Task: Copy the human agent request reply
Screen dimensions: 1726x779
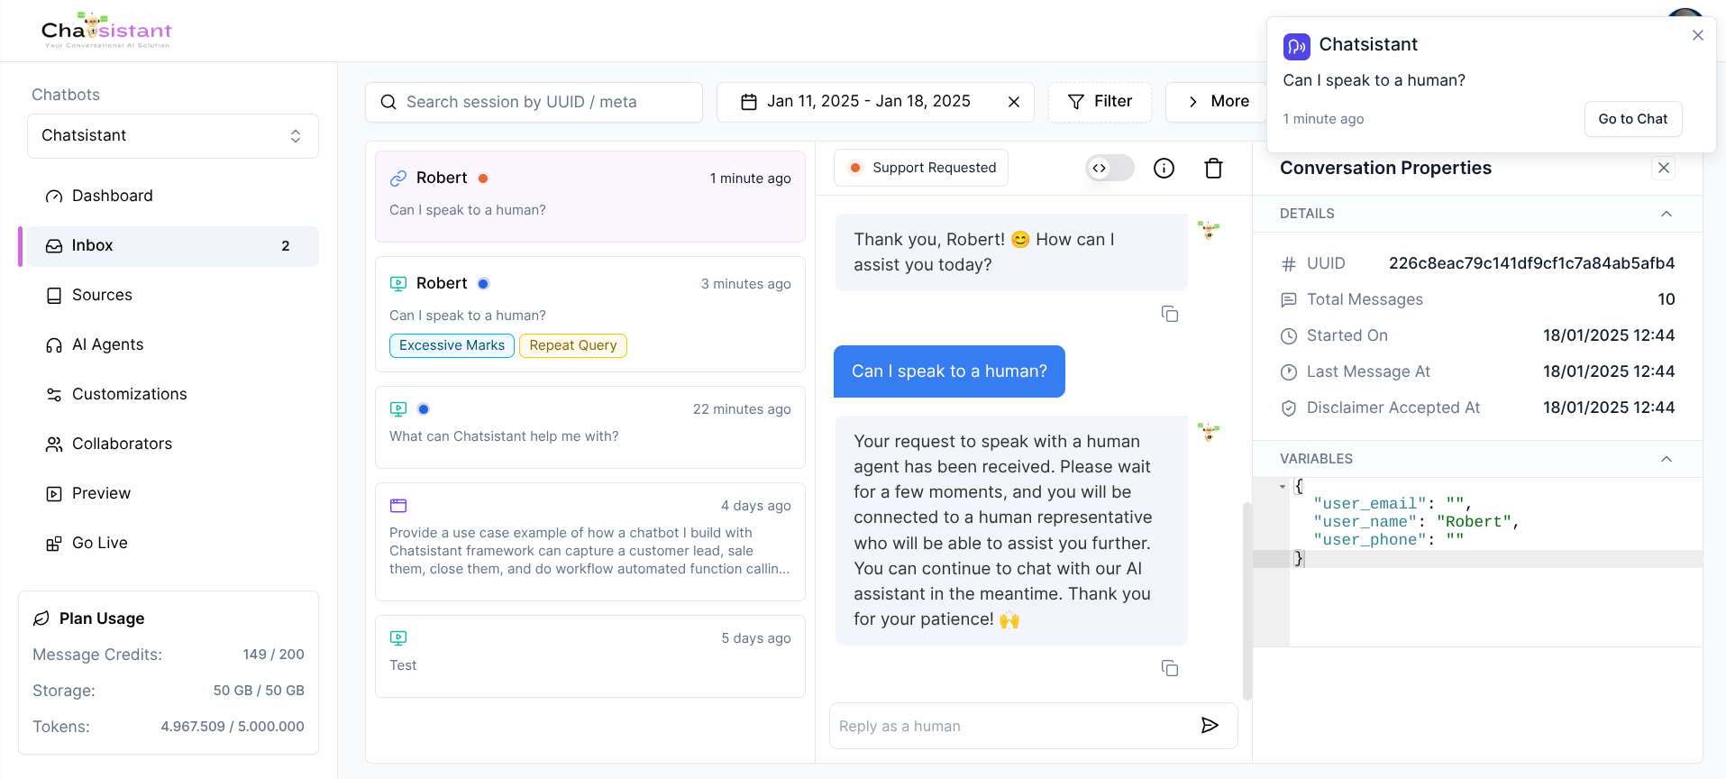Action: click(1170, 668)
